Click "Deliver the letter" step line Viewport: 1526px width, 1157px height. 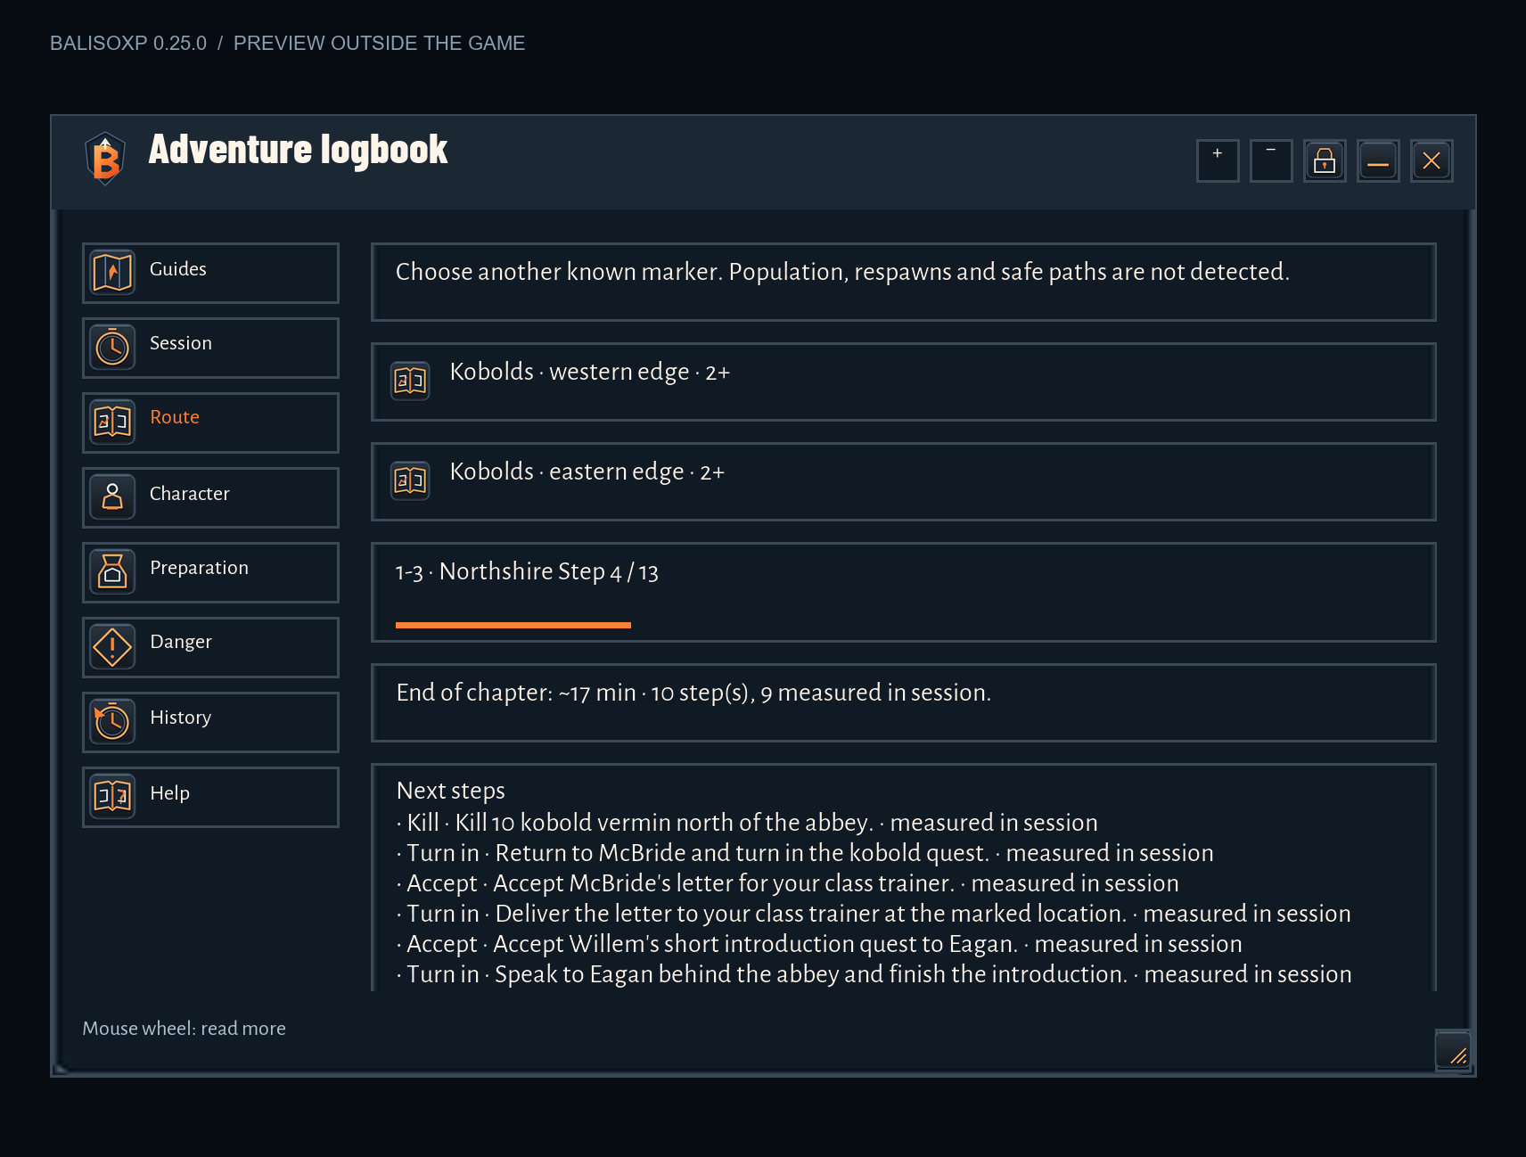click(874, 914)
